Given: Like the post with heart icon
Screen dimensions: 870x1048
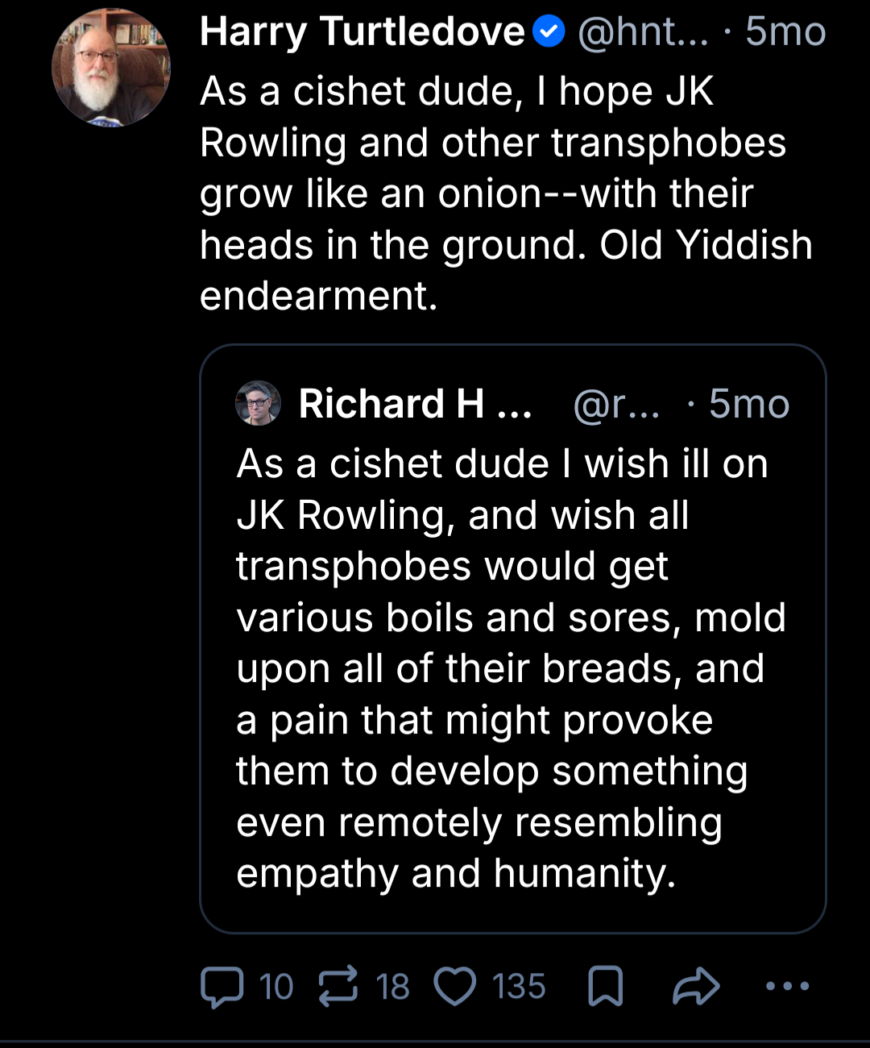Looking at the screenshot, I should tap(455, 987).
